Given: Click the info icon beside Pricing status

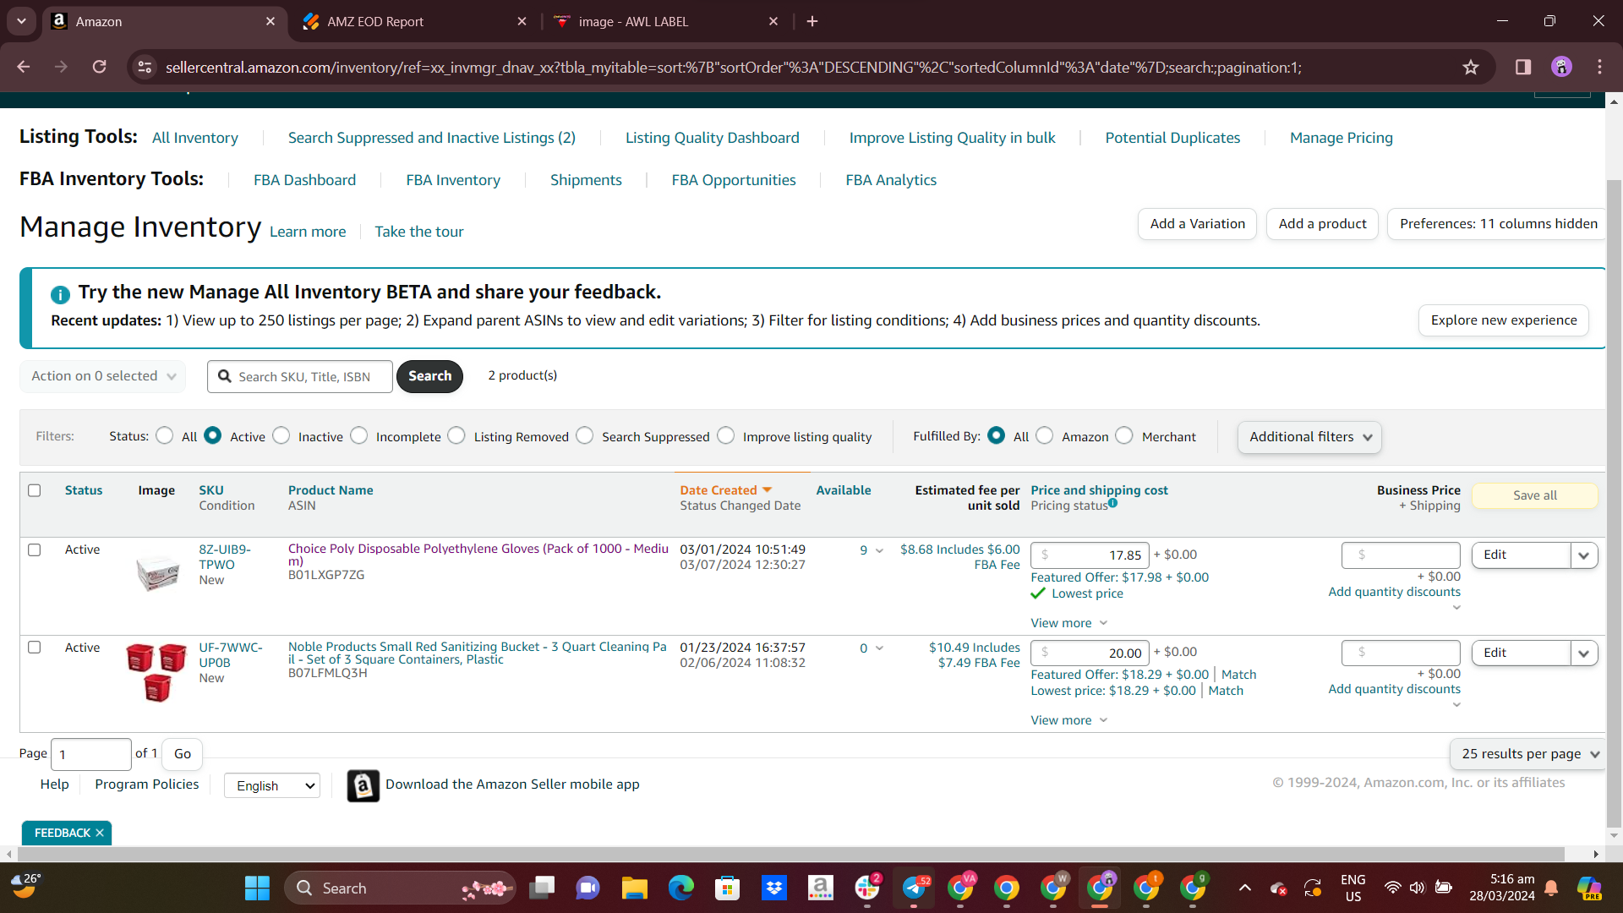Looking at the screenshot, I should coord(1113,503).
